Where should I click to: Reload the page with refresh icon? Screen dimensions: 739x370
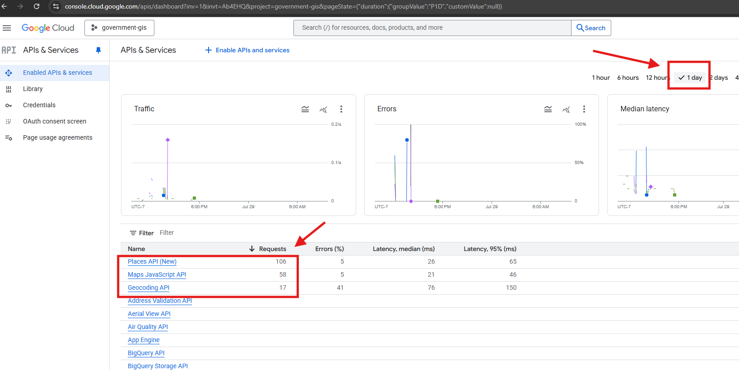click(x=37, y=6)
